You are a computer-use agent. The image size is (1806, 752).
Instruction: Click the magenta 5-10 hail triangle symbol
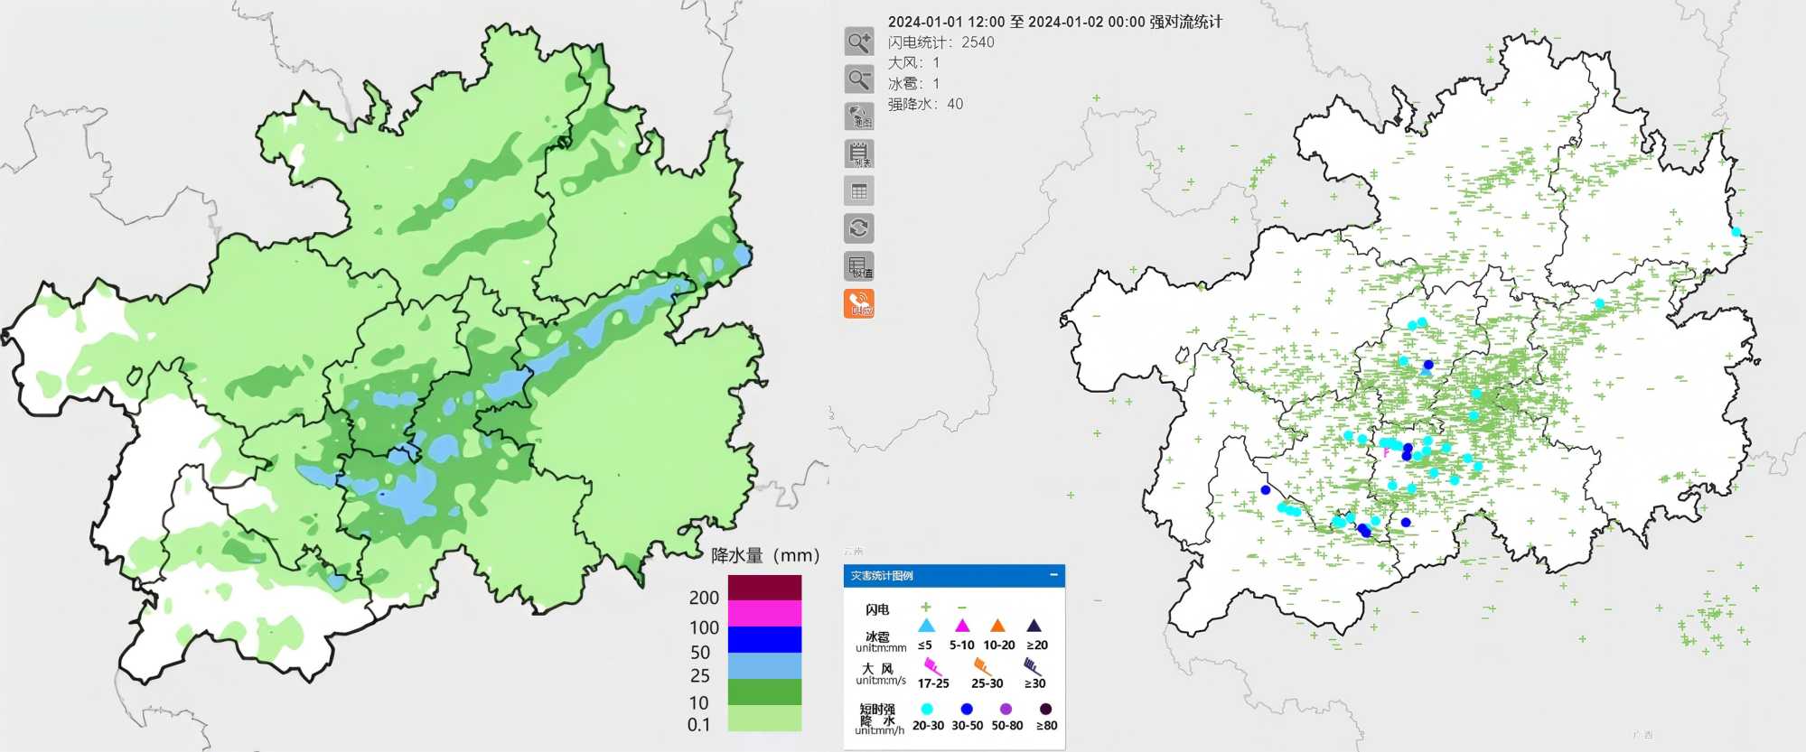click(962, 626)
